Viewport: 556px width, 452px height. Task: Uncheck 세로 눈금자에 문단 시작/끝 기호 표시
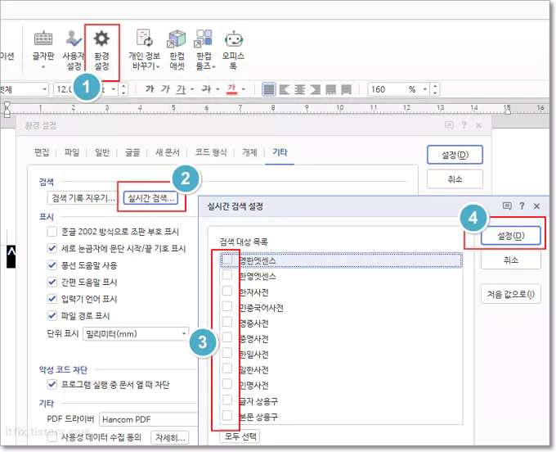(x=52, y=248)
